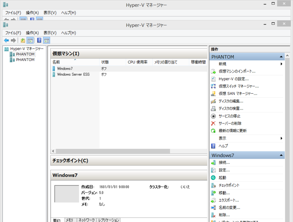Expand the 表示 submenu arrow
Screen dimensions: 293x222
[x=281, y=138]
